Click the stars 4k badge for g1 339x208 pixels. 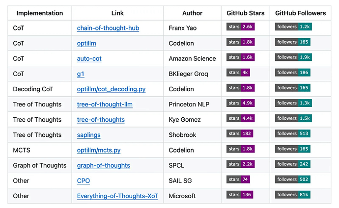tap(238, 73)
